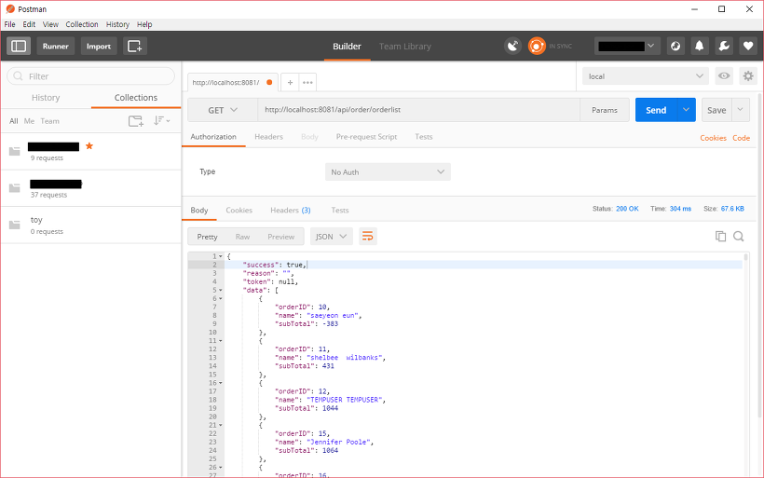
Task: Open environment quick look eye icon
Action: tap(724, 76)
